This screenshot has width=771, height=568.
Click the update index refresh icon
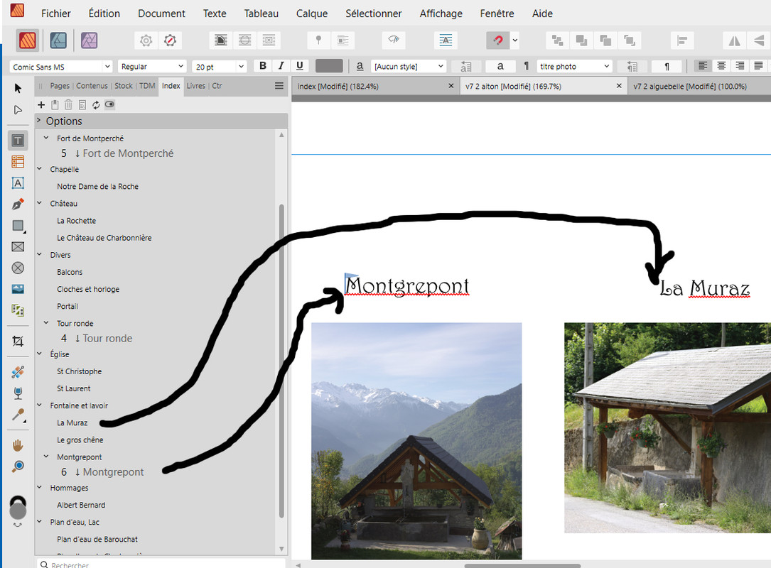pos(96,104)
